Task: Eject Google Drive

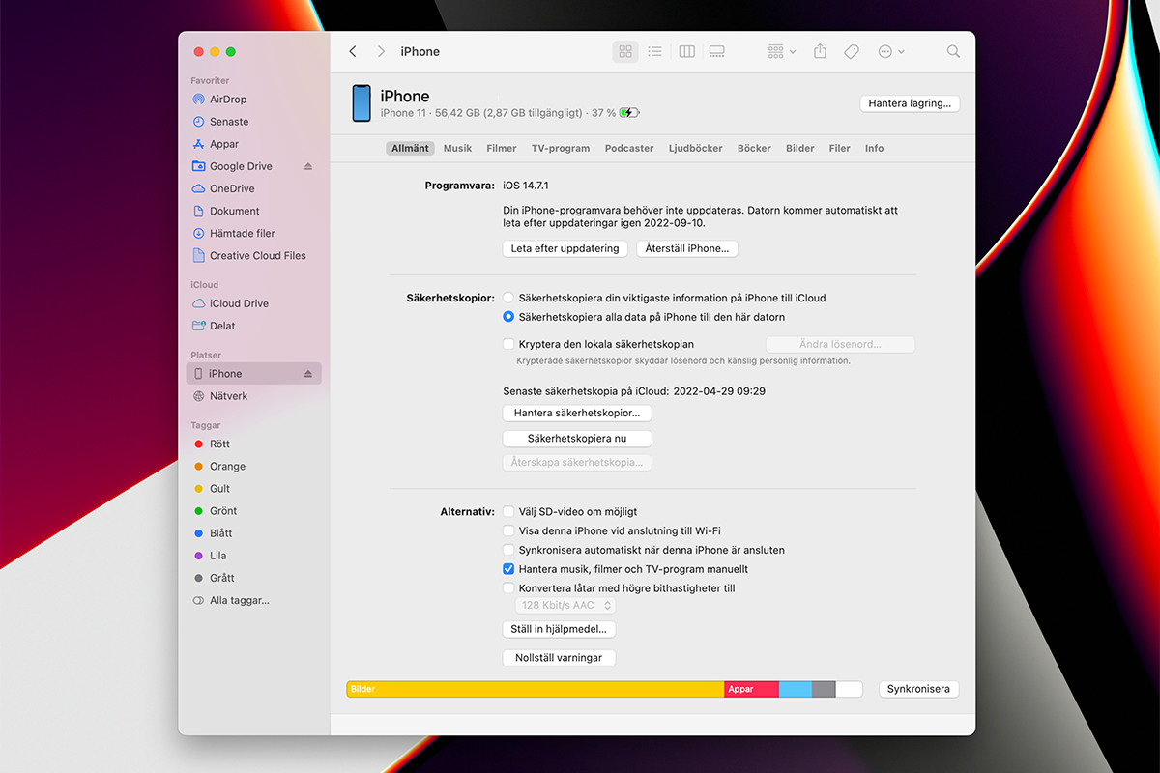Action: (308, 166)
